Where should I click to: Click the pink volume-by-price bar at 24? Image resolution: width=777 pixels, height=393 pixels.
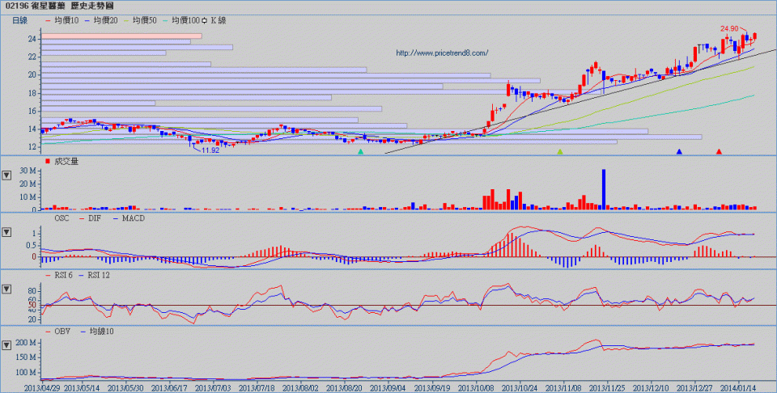(121, 36)
